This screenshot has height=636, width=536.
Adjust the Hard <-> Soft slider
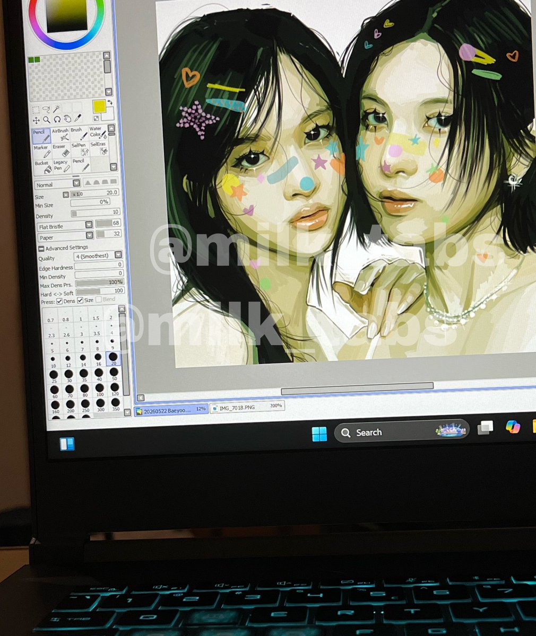click(x=100, y=291)
